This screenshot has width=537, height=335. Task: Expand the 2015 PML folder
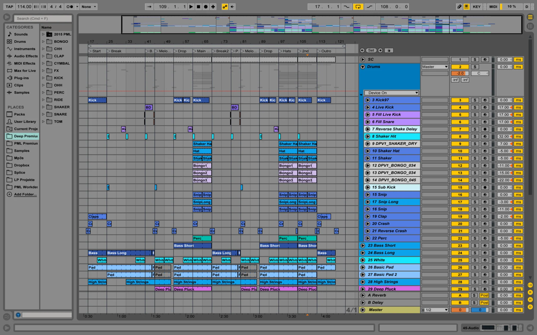coord(43,34)
